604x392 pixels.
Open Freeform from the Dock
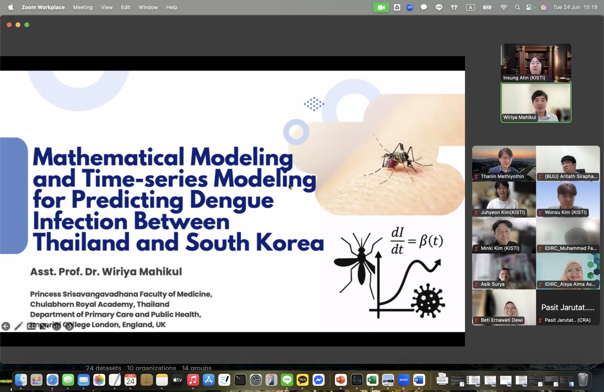(x=224, y=380)
